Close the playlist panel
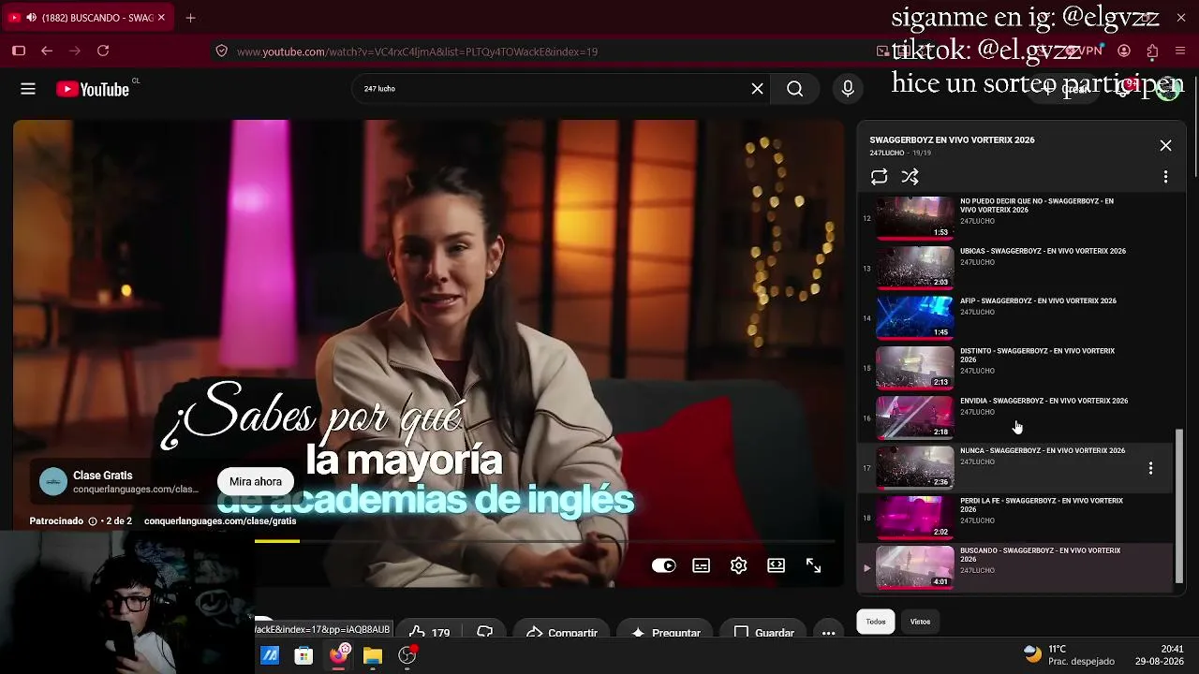 pos(1165,145)
